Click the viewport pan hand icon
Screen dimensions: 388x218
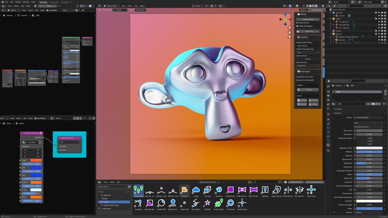(290, 32)
